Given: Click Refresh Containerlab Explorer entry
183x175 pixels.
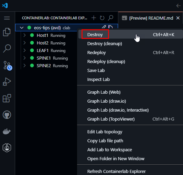Looking at the screenshot, I should [130, 171].
